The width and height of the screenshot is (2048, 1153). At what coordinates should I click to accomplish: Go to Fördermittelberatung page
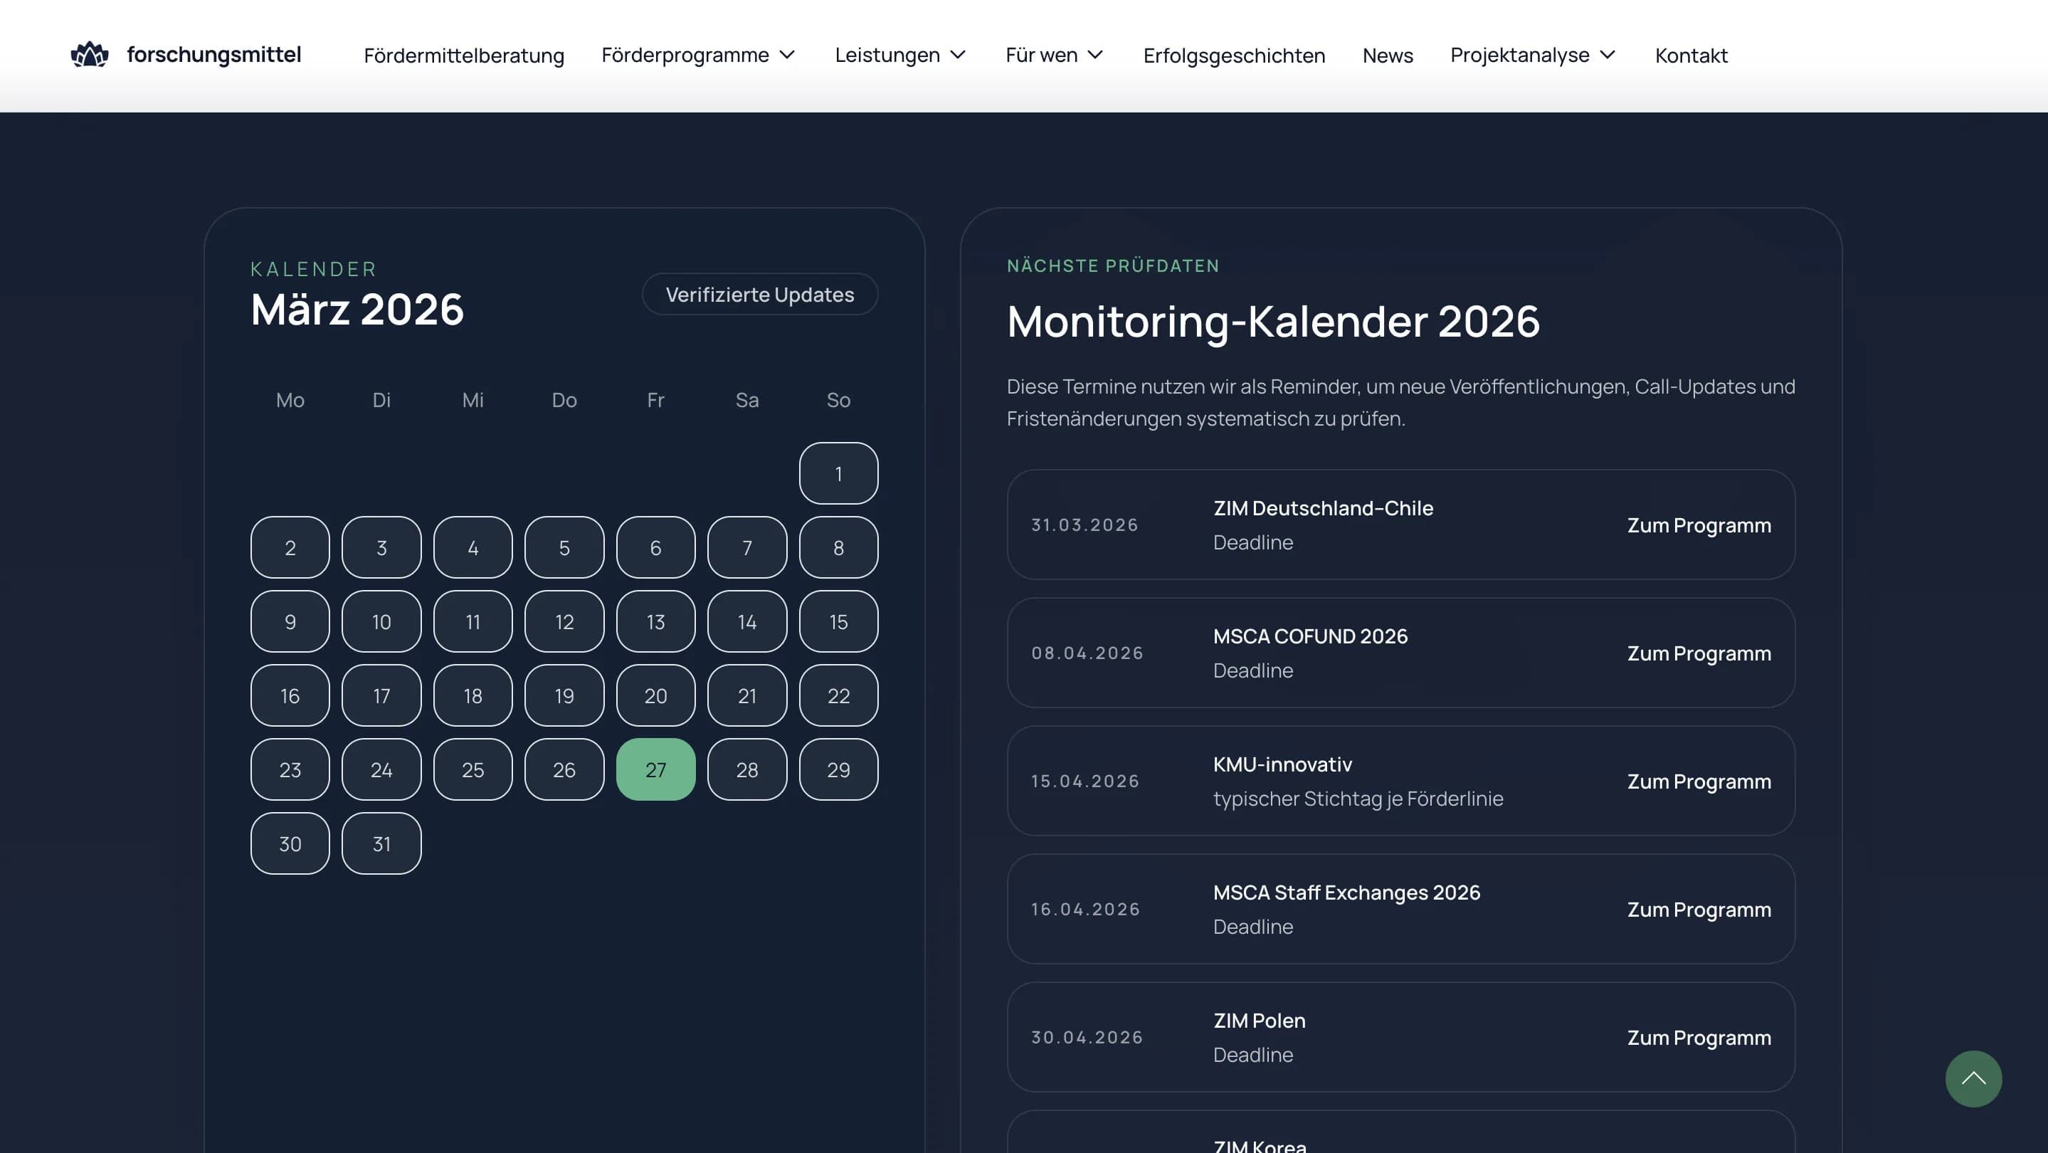pyautogui.click(x=463, y=56)
